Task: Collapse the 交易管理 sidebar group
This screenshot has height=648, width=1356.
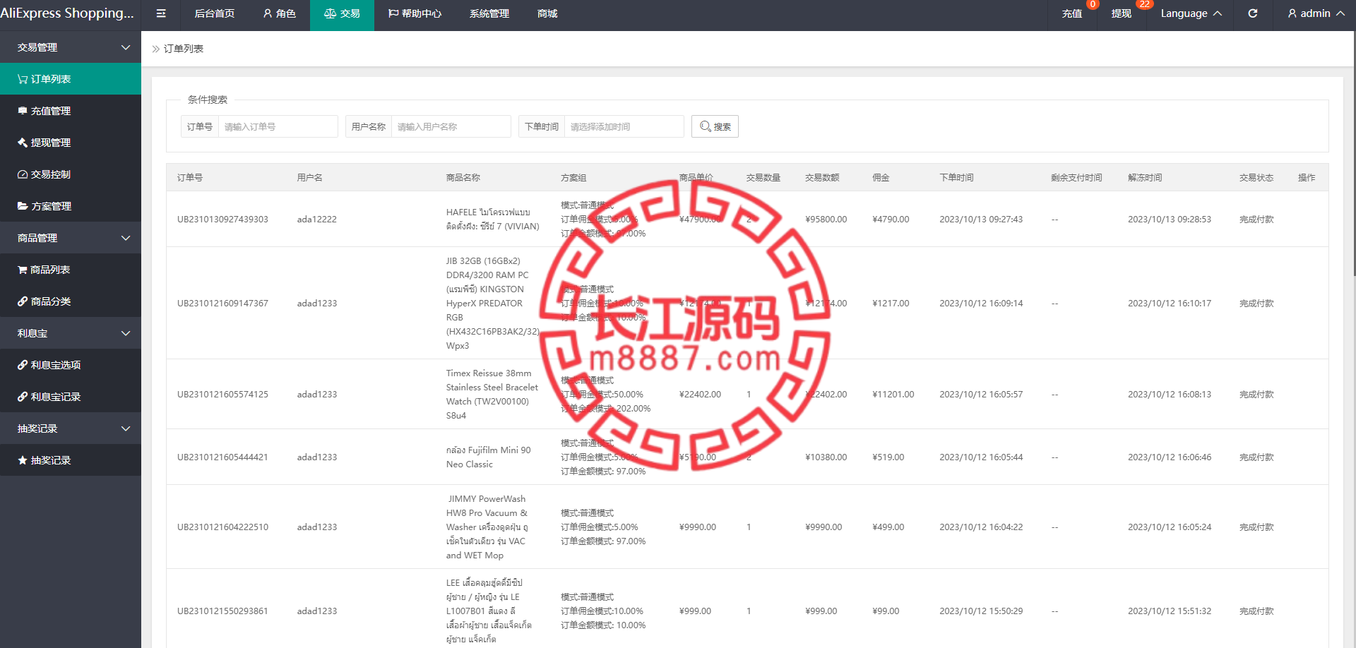Action: pos(71,47)
